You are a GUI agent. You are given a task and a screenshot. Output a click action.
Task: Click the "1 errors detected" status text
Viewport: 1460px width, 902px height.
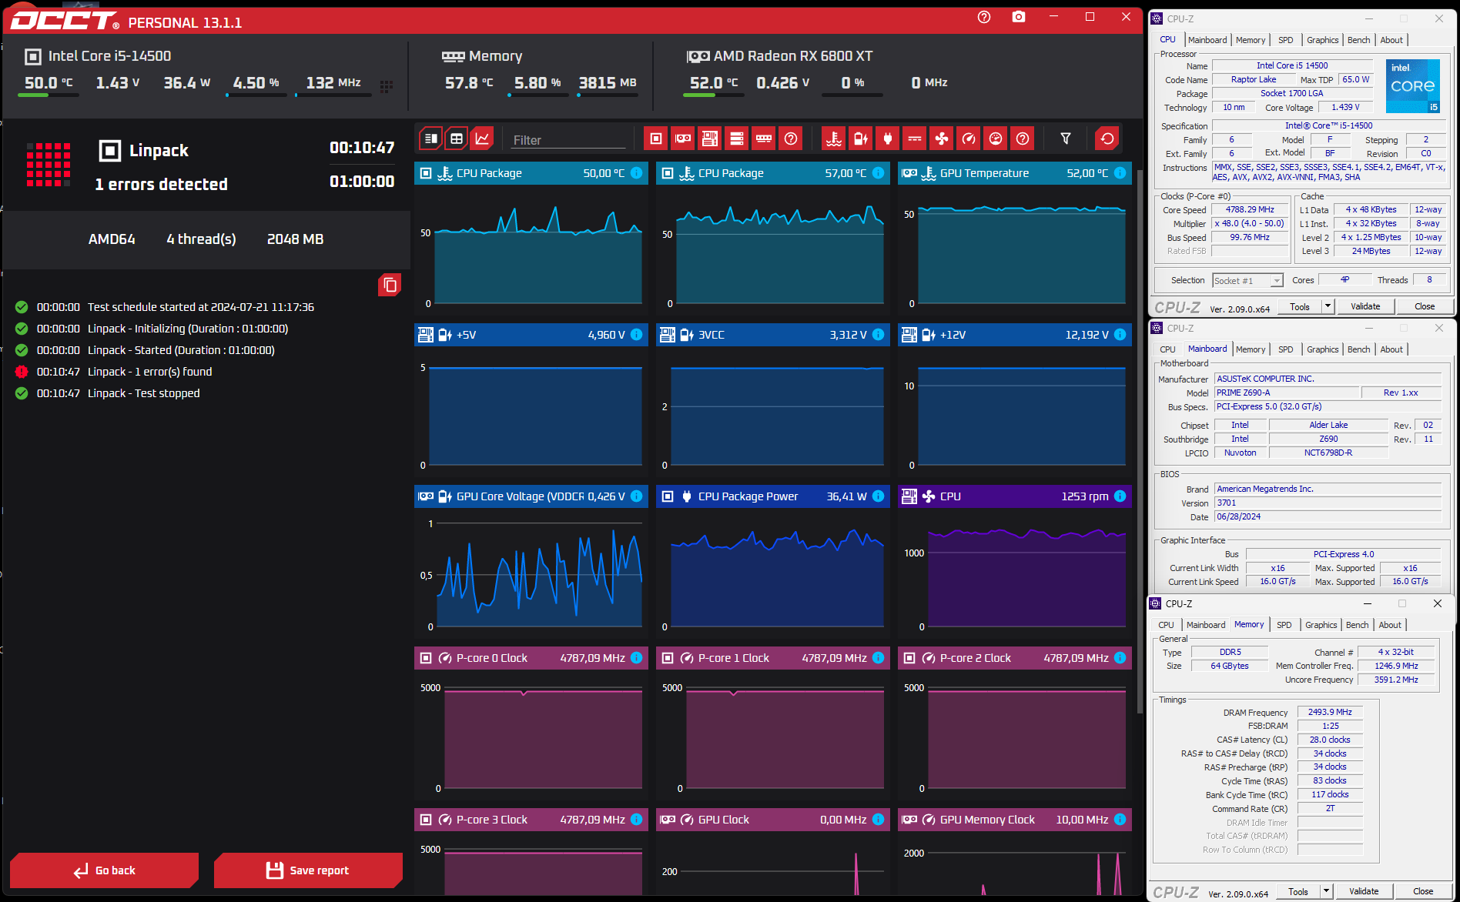click(x=161, y=185)
